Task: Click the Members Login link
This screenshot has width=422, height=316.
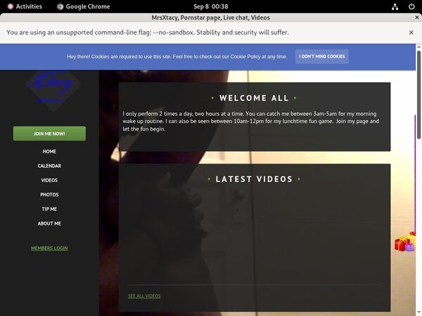Action: pos(49,248)
